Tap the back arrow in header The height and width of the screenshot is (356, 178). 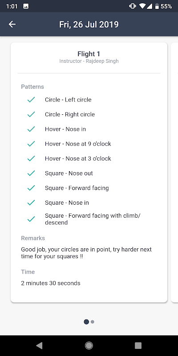(x=12, y=24)
